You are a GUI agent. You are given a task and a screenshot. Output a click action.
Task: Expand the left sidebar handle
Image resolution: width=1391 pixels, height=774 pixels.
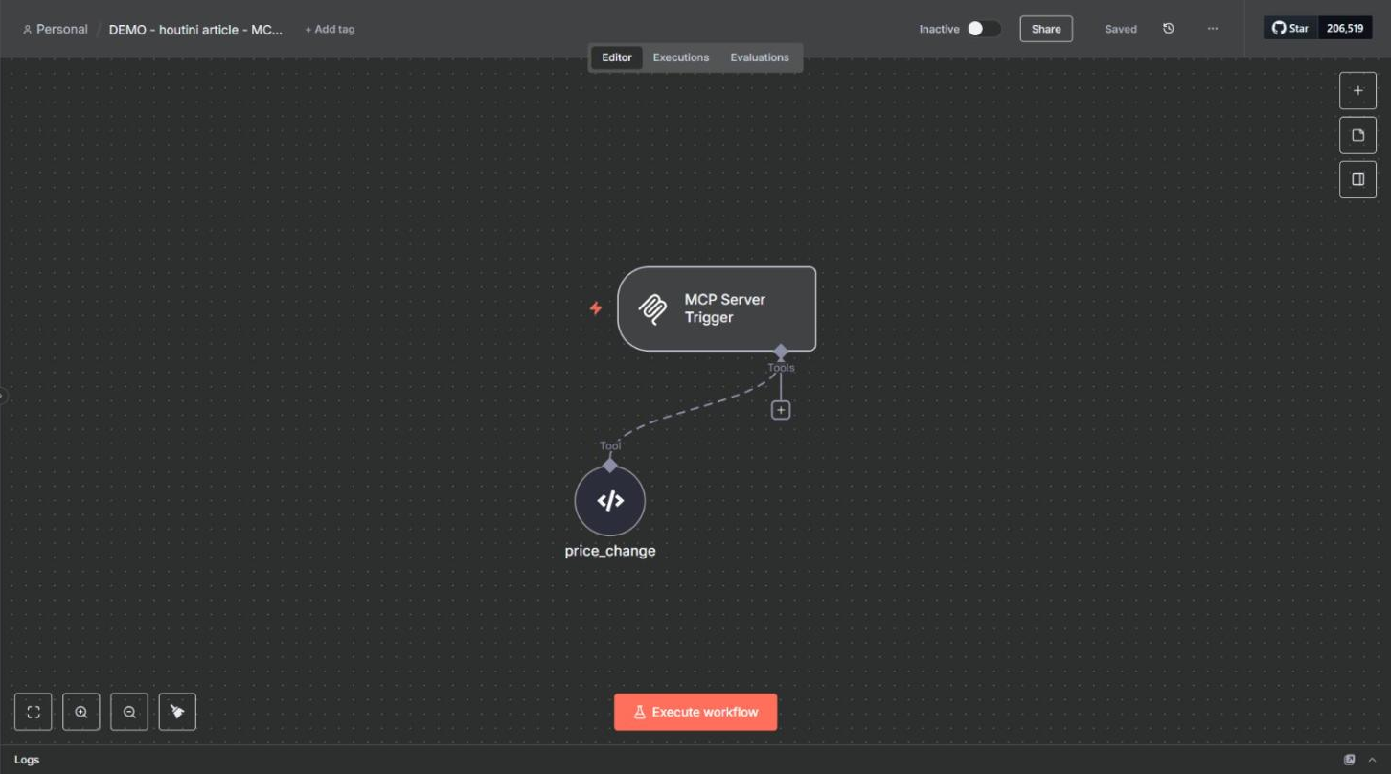pyautogui.click(x=3, y=395)
